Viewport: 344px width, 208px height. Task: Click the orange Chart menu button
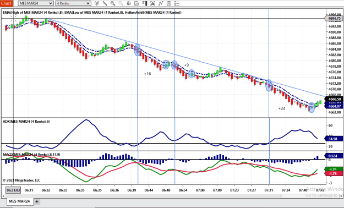(x=7, y=3)
